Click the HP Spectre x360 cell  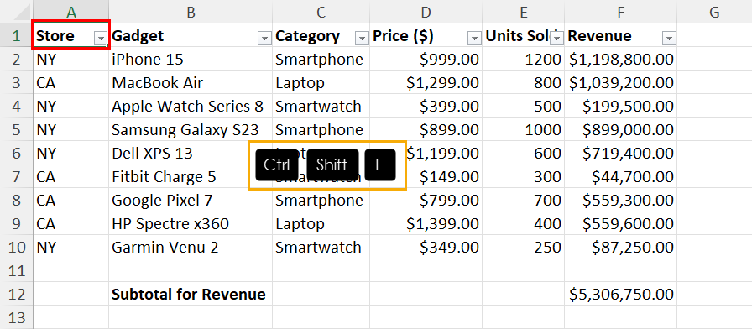191,223
